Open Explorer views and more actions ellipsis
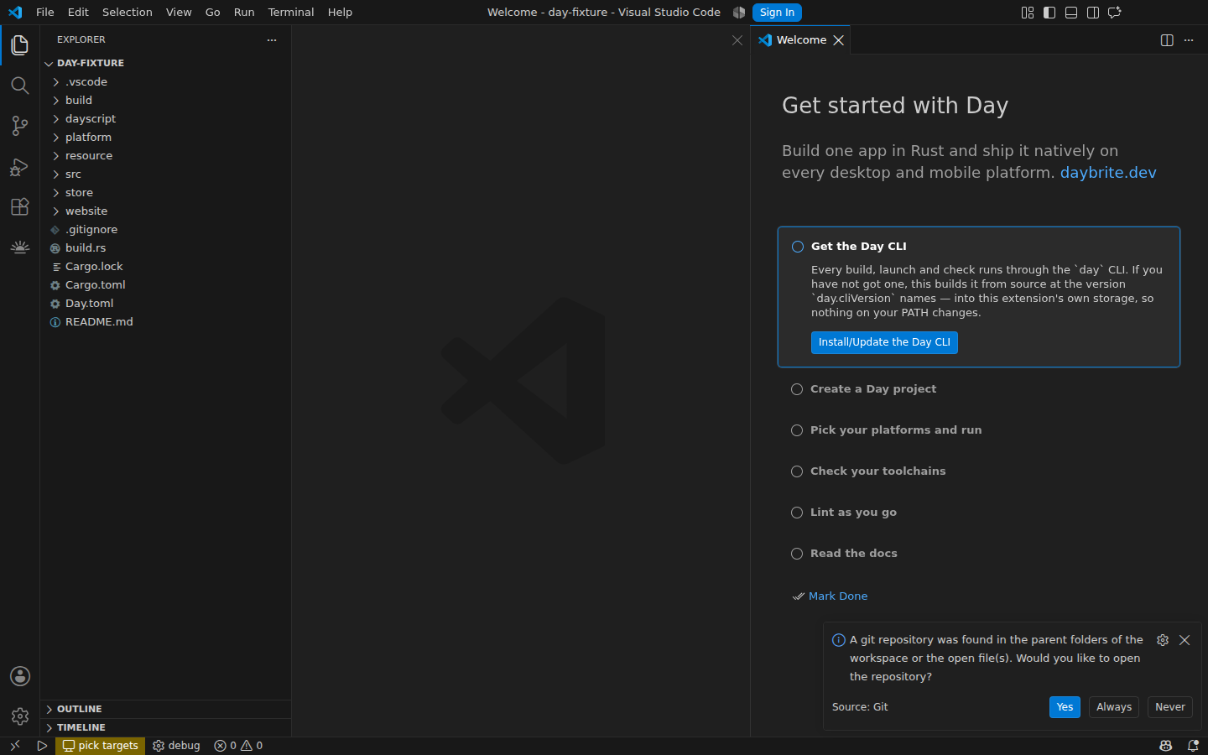This screenshot has width=1208, height=755. (272, 39)
